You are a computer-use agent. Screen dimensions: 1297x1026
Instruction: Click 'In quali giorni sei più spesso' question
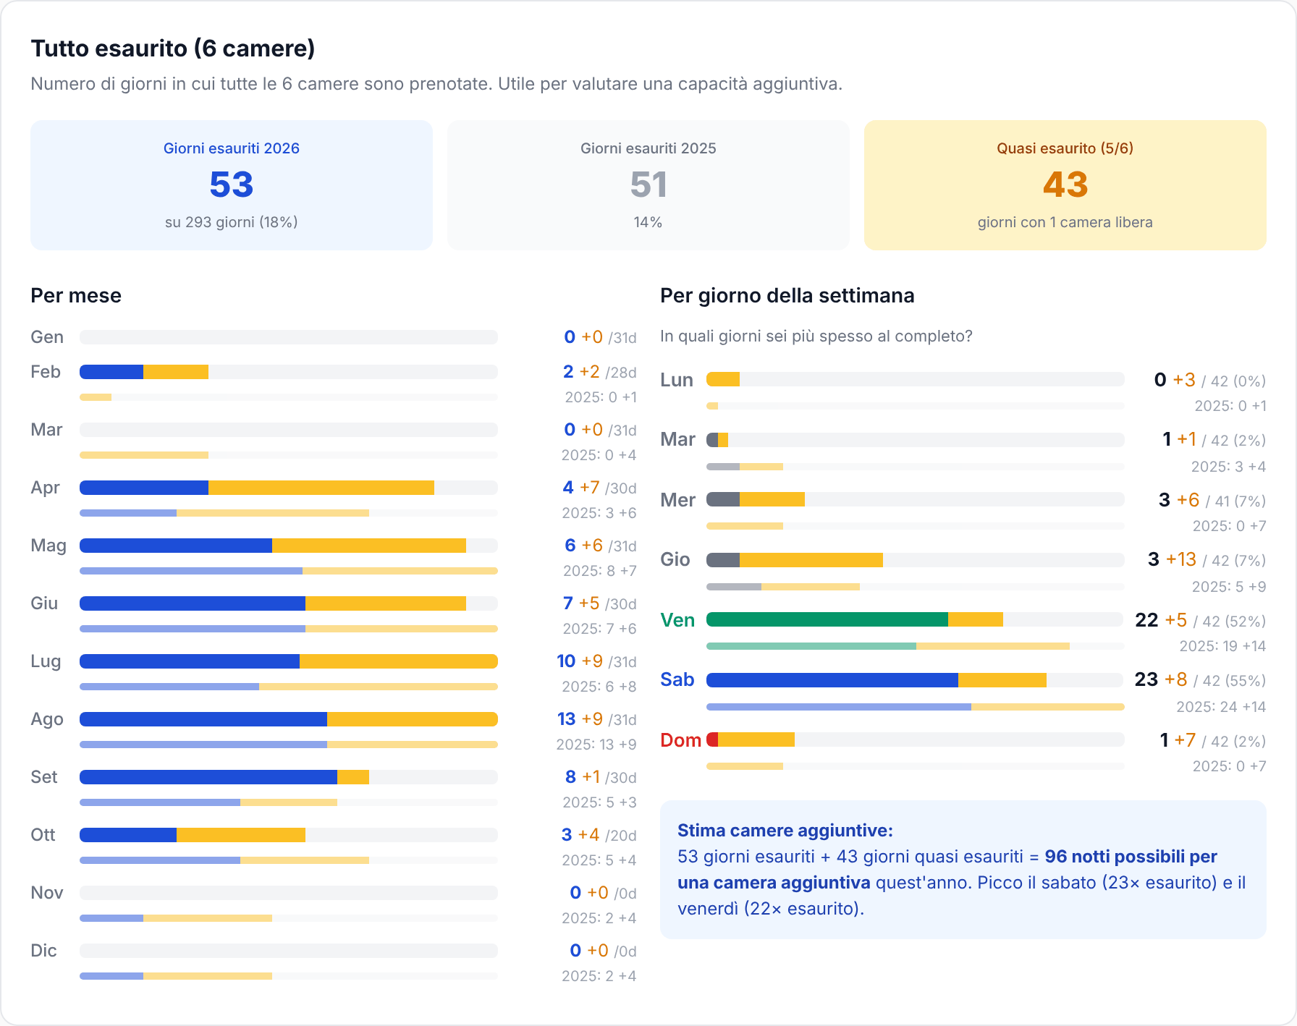[816, 336]
